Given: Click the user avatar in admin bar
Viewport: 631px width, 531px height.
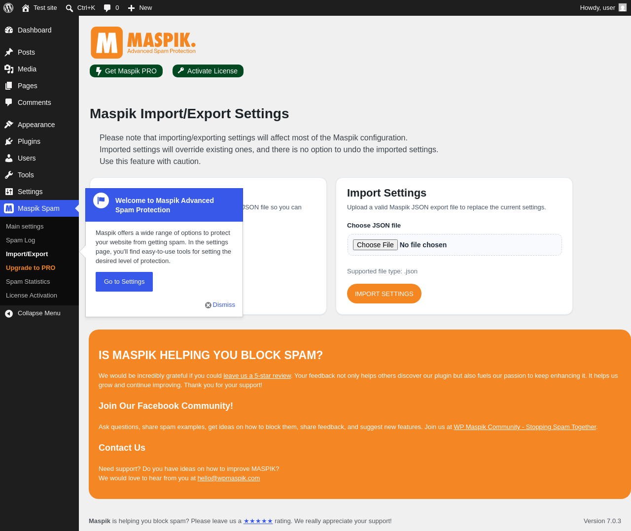Looking at the screenshot, I should pyautogui.click(x=623, y=8).
